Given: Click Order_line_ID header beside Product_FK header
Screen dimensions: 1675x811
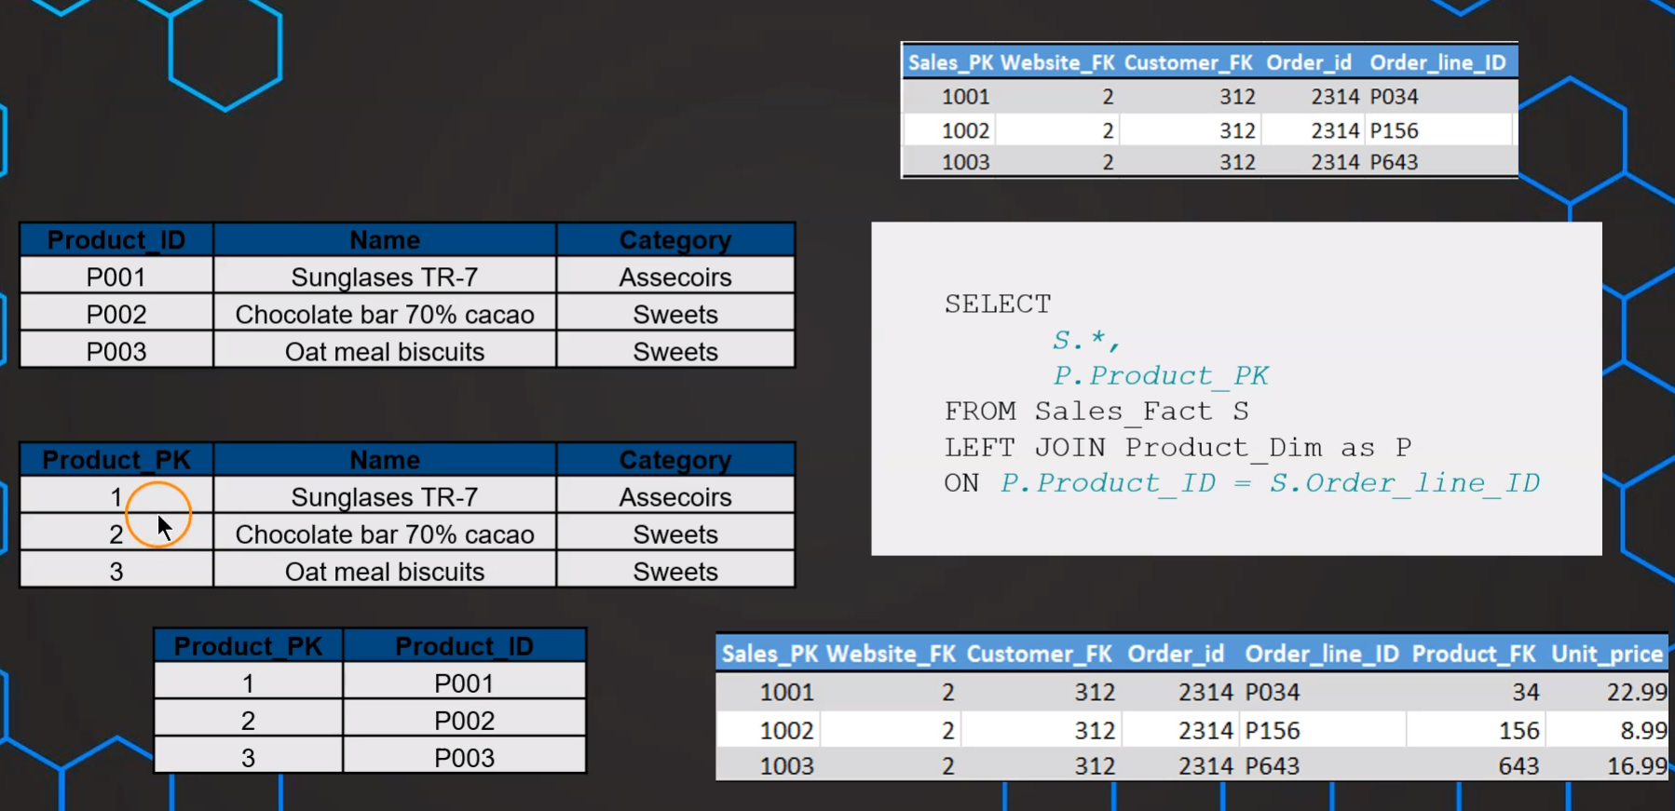Looking at the screenshot, I should tap(1322, 654).
